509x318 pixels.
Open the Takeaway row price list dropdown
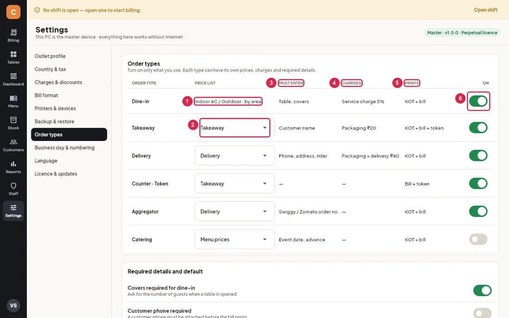click(x=235, y=128)
